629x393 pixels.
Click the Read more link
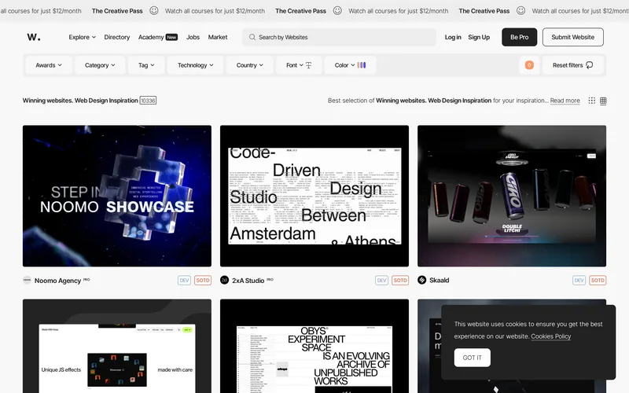[x=565, y=101]
